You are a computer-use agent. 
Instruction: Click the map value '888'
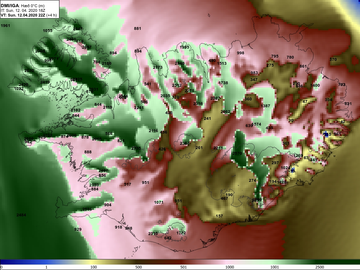[88, 152]
